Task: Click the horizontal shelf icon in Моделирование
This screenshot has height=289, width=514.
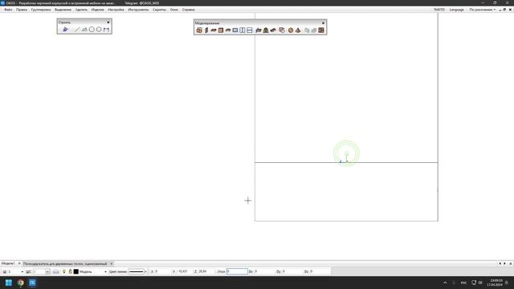Action: click(250, 31)
